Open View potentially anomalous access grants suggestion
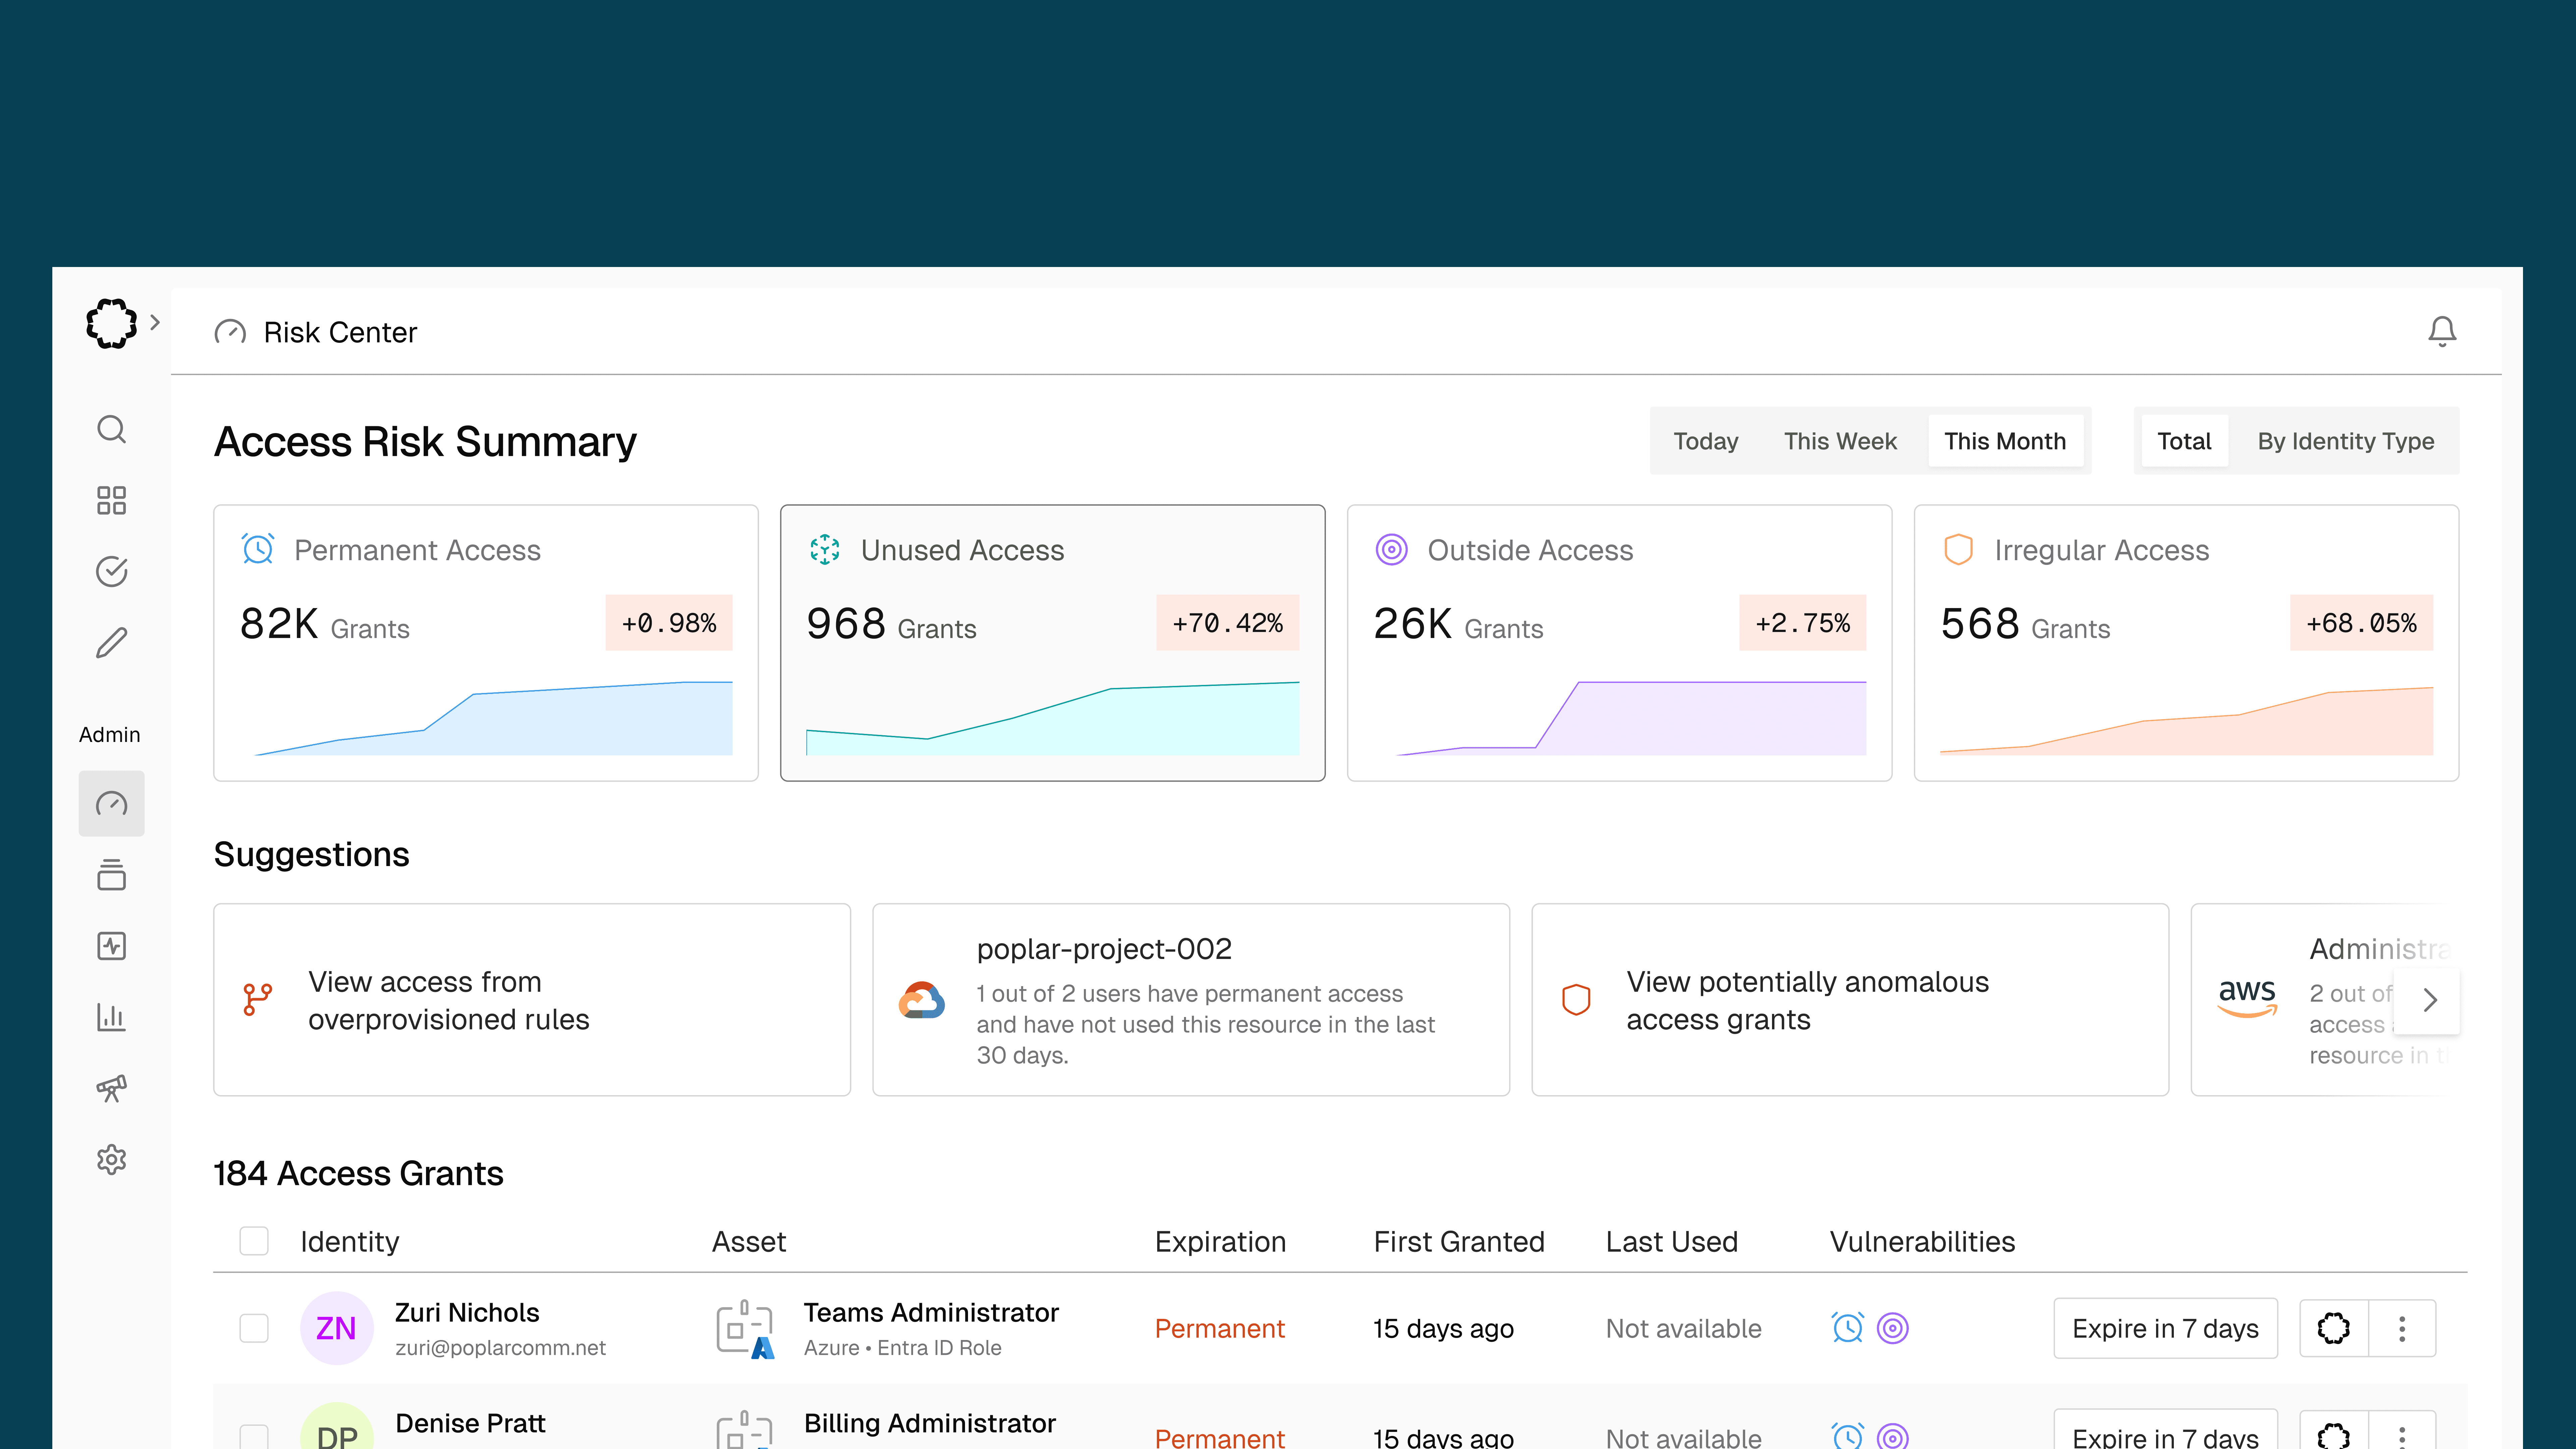This screenshot has width=2576, height=1449. pos(1850,1000)
